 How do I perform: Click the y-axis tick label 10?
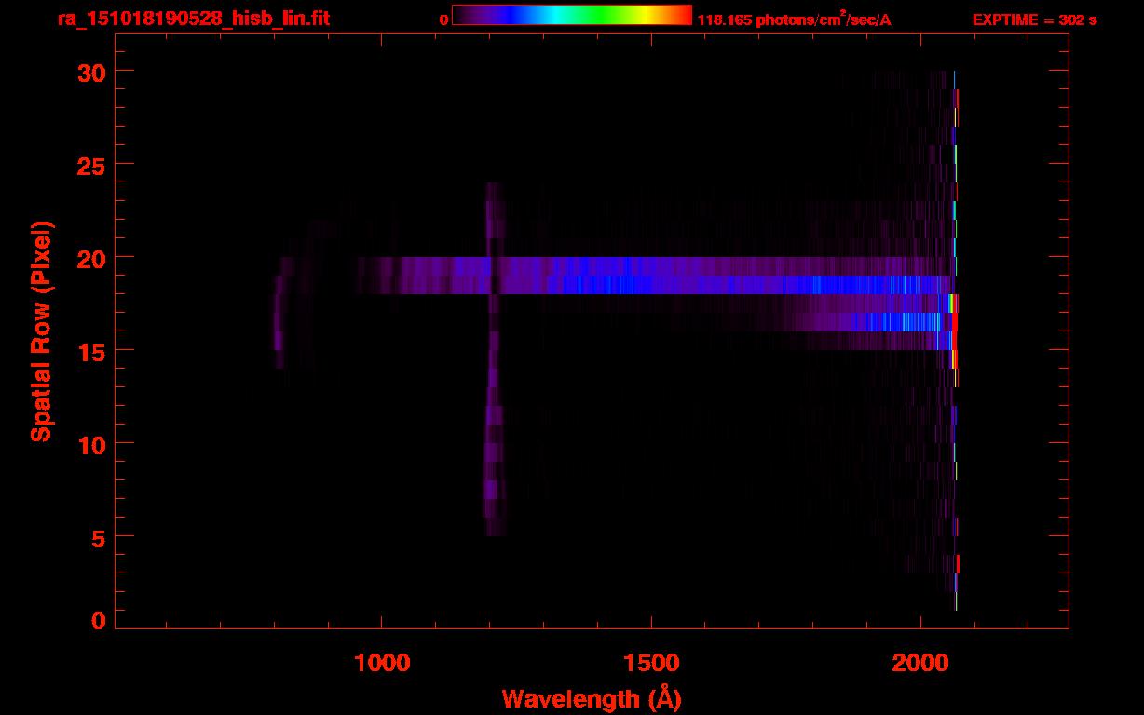tap(91, 444)
